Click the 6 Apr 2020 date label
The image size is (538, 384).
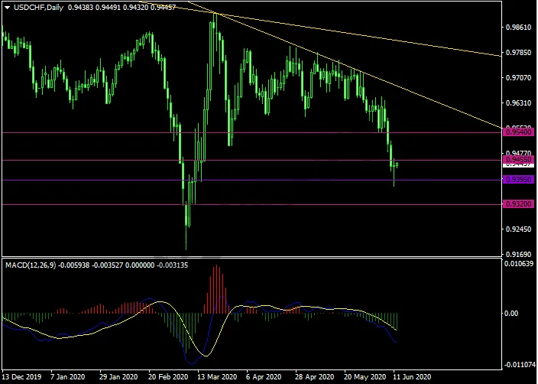pyautogui.click(x=264, y=377)
